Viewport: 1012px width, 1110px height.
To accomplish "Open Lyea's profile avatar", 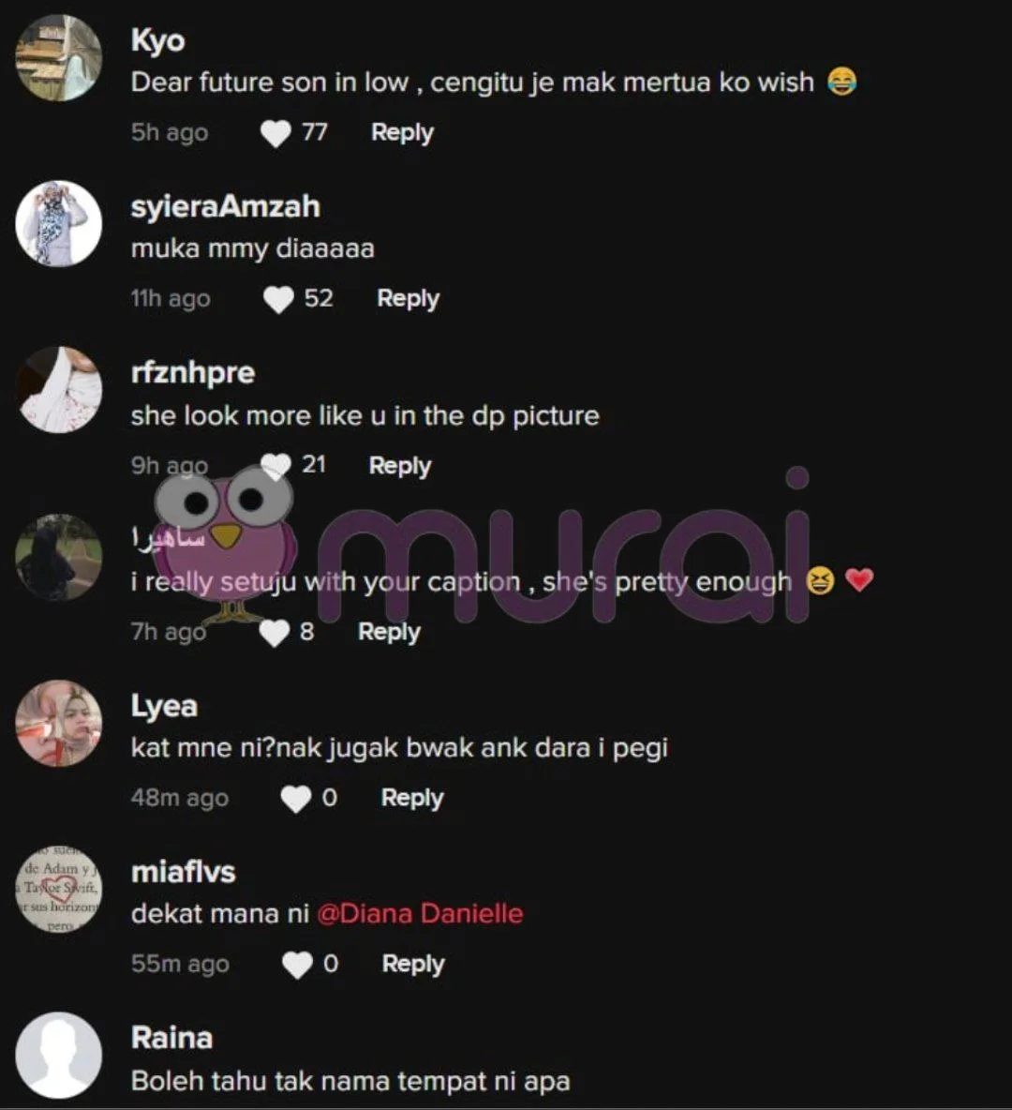I will 59,723.
